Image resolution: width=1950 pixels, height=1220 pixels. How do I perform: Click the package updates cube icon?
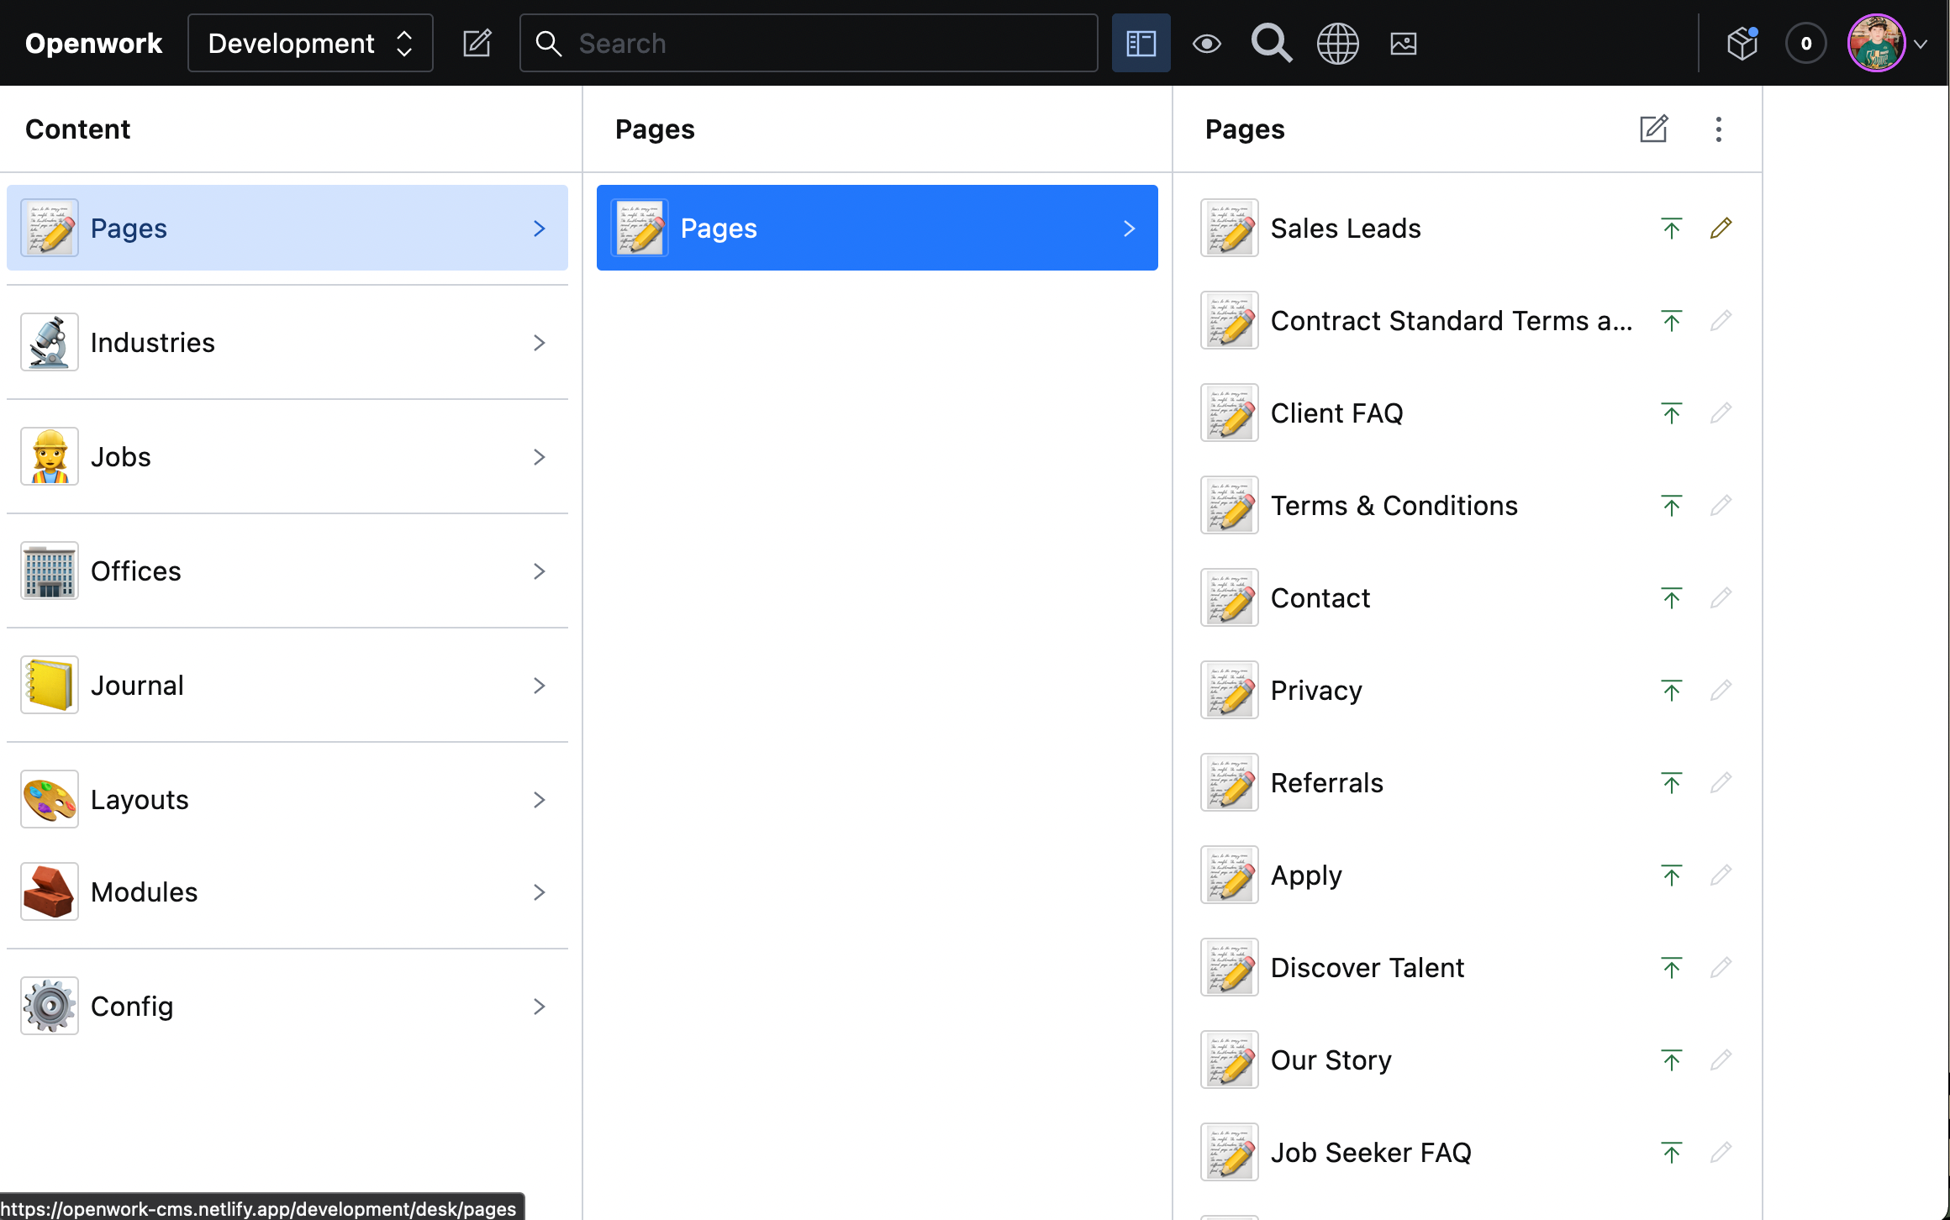(x=1742, y=43)
